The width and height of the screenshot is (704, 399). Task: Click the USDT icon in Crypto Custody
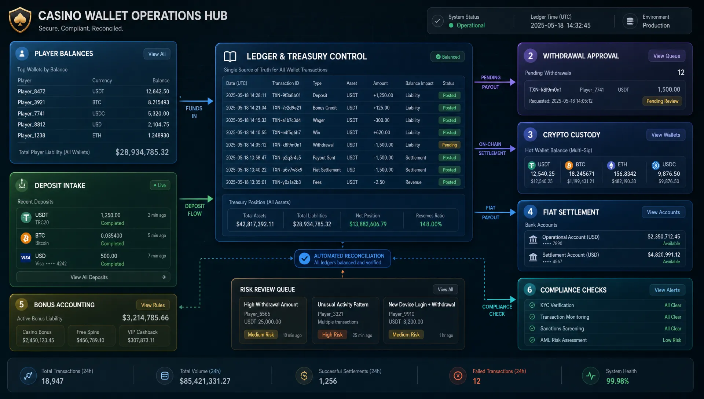click(x=532, y=165)
